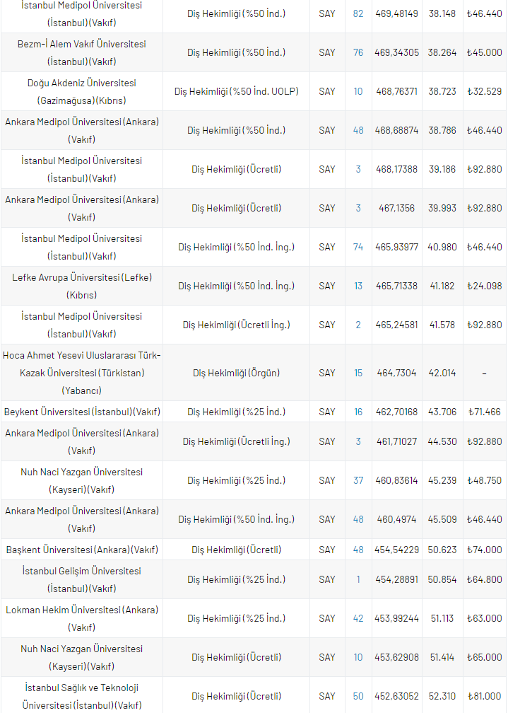Click Başkent Üniversitesi (Ankara) name

coord(82,550)
